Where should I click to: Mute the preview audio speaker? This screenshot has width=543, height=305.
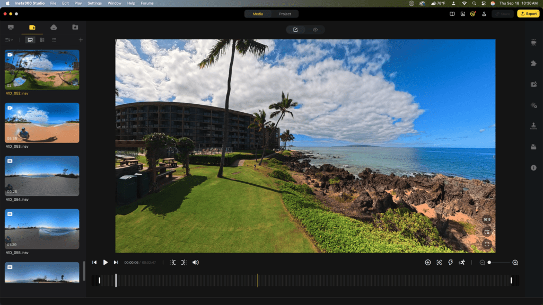tap(196, 263)
